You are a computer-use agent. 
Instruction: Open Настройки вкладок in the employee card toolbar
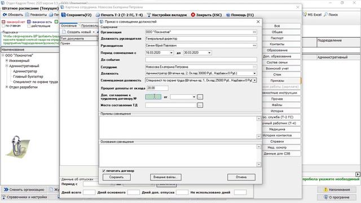click(167, 15)
